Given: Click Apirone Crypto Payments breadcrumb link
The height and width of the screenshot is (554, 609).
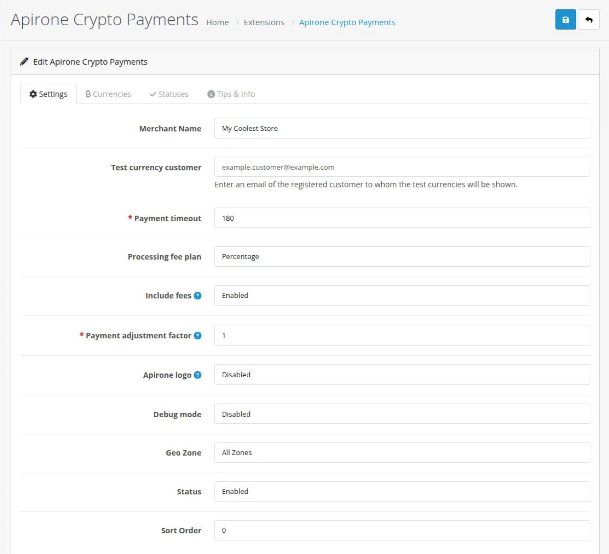Looking at the screenshot, I should pos(347,22).
